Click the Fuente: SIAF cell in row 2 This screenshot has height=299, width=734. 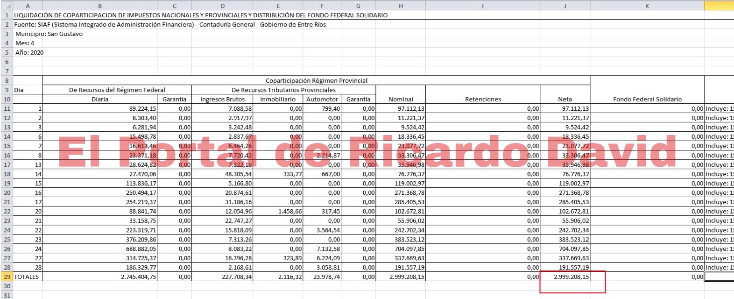click(170, 24)
